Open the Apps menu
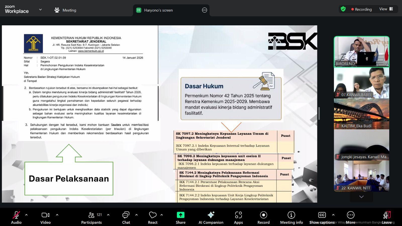This screenshot has height=226, width=402. (238, 217)
